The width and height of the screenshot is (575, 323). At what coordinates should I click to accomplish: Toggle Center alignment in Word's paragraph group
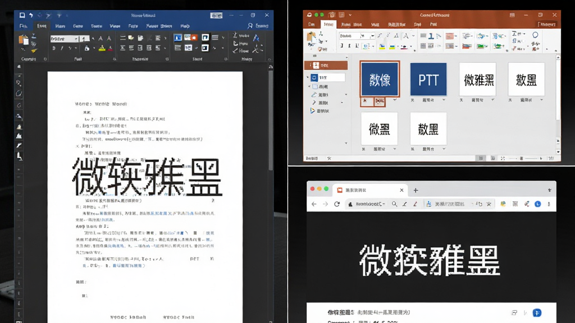[x=131, y=48]
